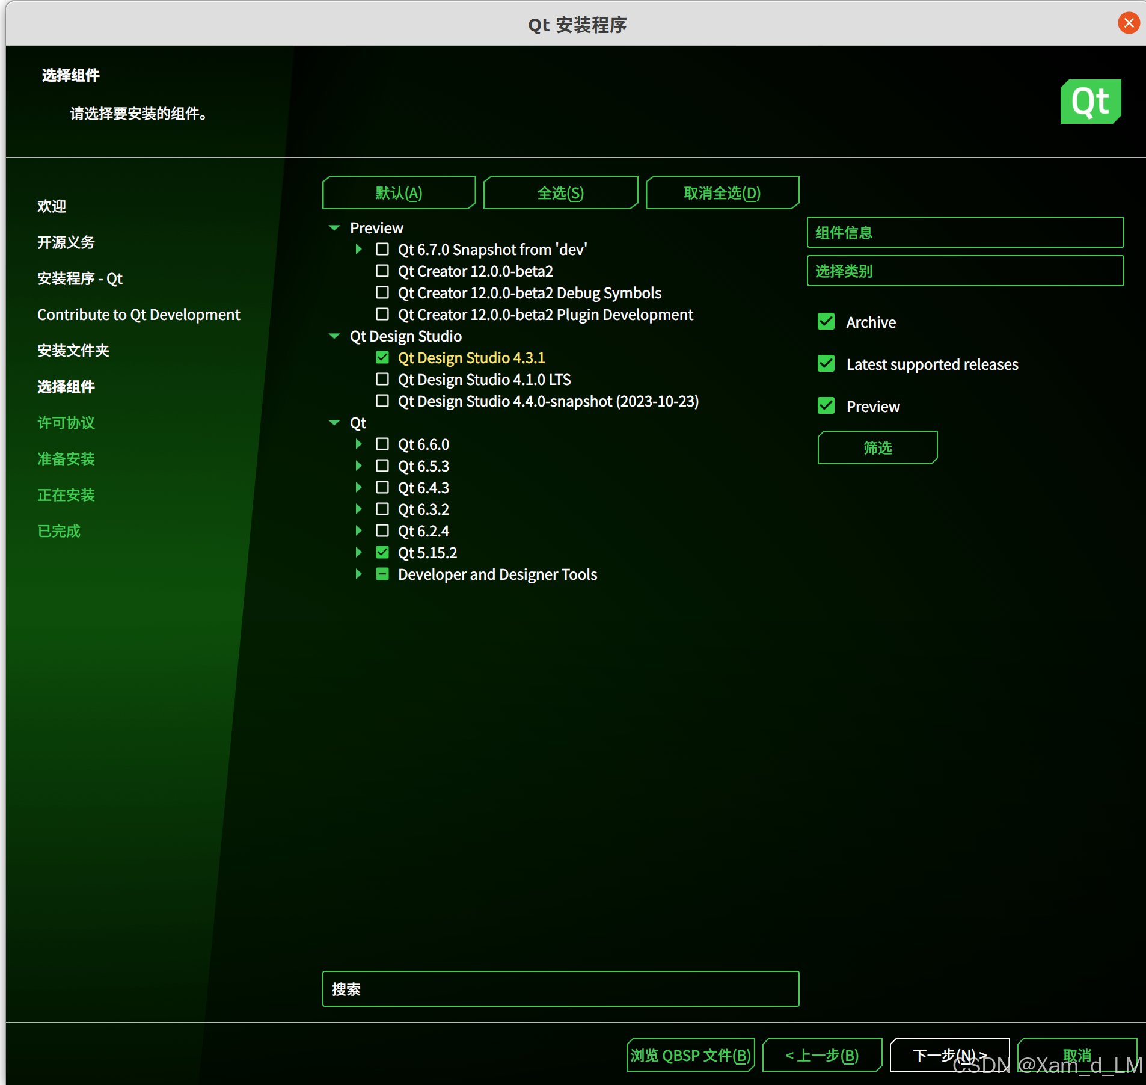Click the 筛选 filter button

tap(877, 447)
